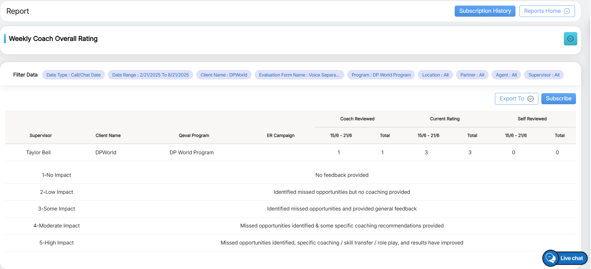
Task: Click the Evaluation Form Name filter chip
Action: [299, 75]
